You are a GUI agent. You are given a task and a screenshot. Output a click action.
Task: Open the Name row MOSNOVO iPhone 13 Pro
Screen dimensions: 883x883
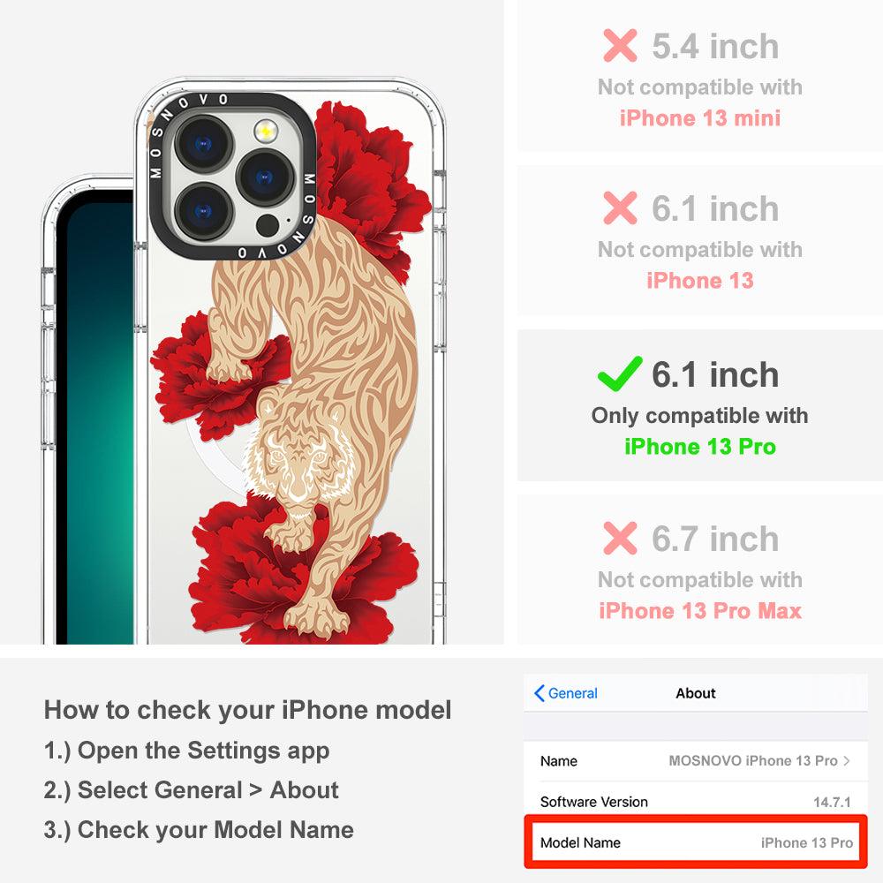click(x=696, y=761)
